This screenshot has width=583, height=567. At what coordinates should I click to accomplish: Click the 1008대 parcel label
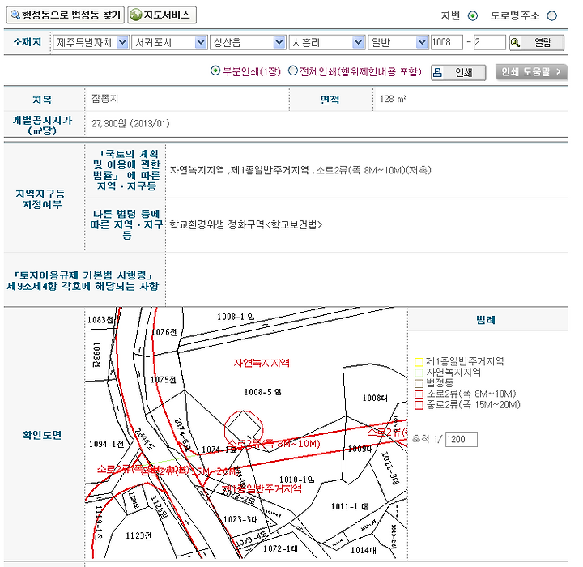[375, 398]
